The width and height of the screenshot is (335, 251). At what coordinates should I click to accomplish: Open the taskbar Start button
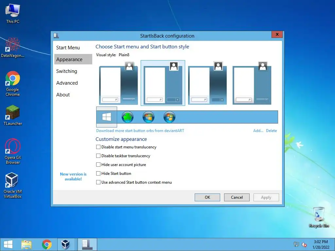pyautogui.click(x=8, y=244)
